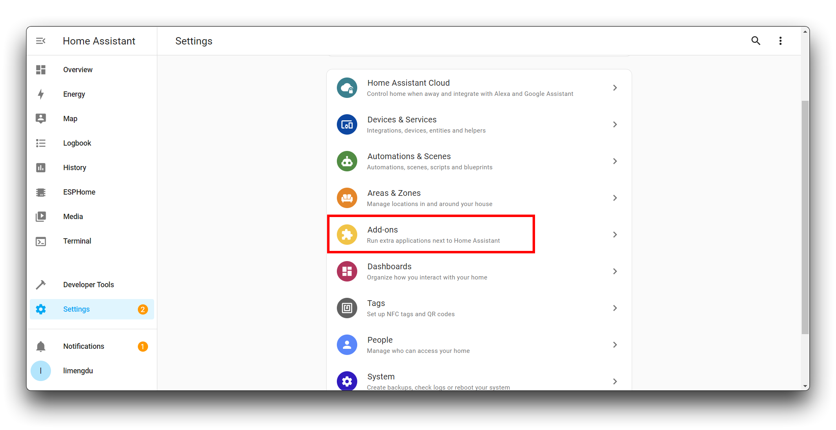836x430 pixels.
Task: Click the History chart icon
Action: [41, 168]
